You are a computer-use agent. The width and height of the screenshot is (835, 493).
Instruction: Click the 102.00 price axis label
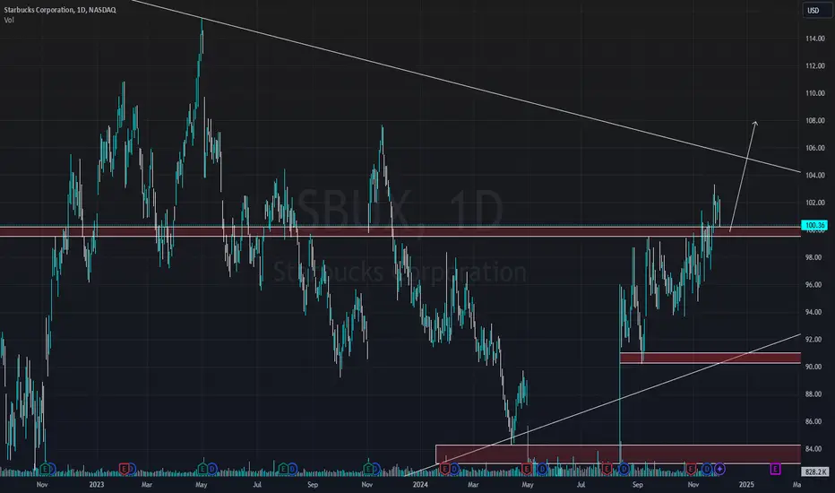pyautogui.click(x=814, y=203)
